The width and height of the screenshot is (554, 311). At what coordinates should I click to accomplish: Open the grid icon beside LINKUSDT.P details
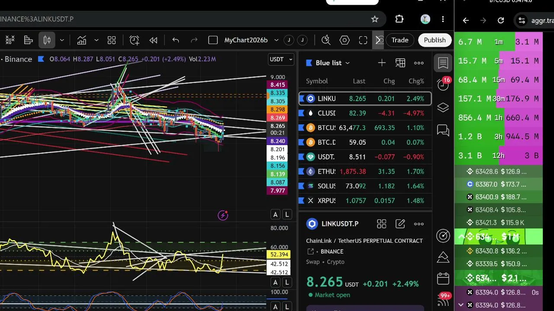[381, 224]
